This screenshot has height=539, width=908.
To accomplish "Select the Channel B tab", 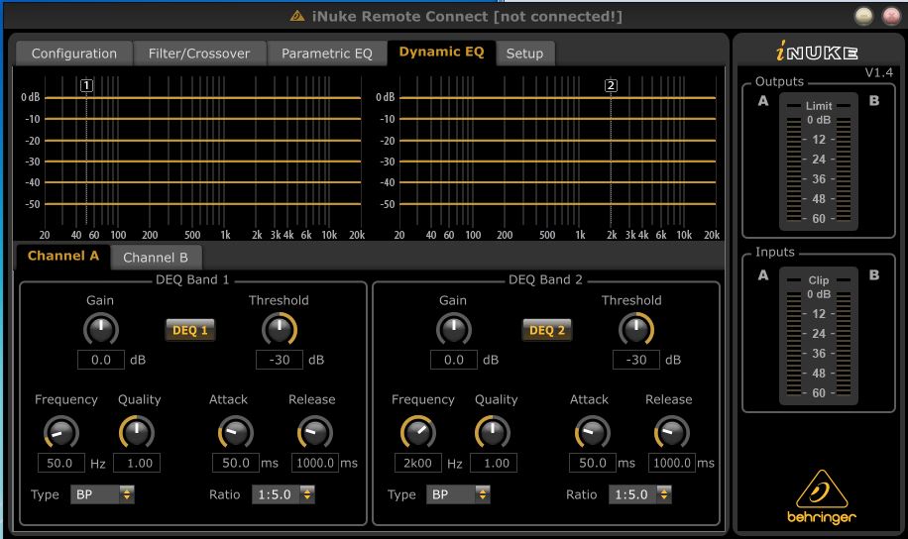I will (x=155, y=258).
